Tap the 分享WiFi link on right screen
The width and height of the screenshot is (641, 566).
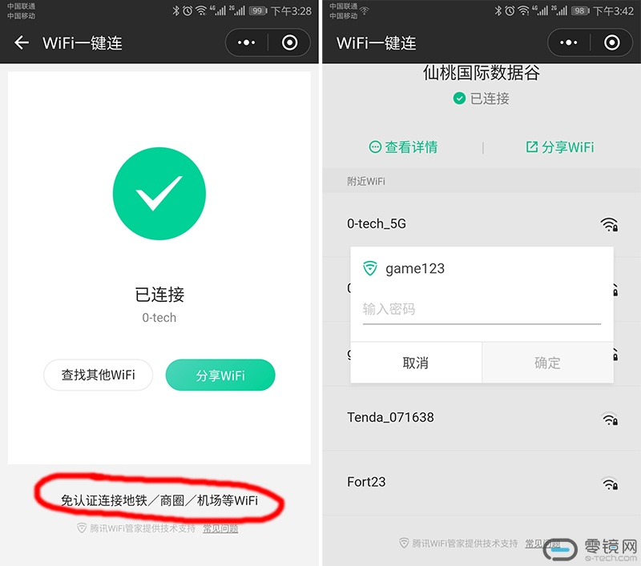559,147
